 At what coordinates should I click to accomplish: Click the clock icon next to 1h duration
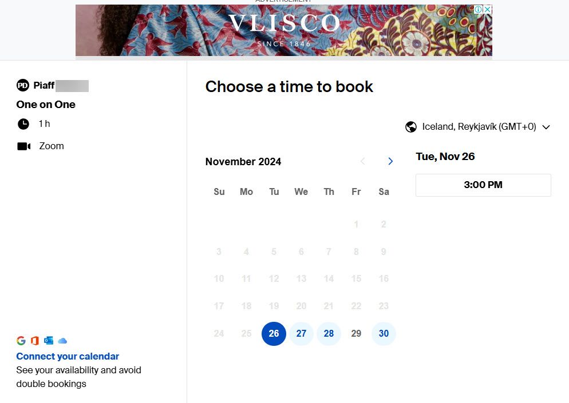[x=23, y=123]
